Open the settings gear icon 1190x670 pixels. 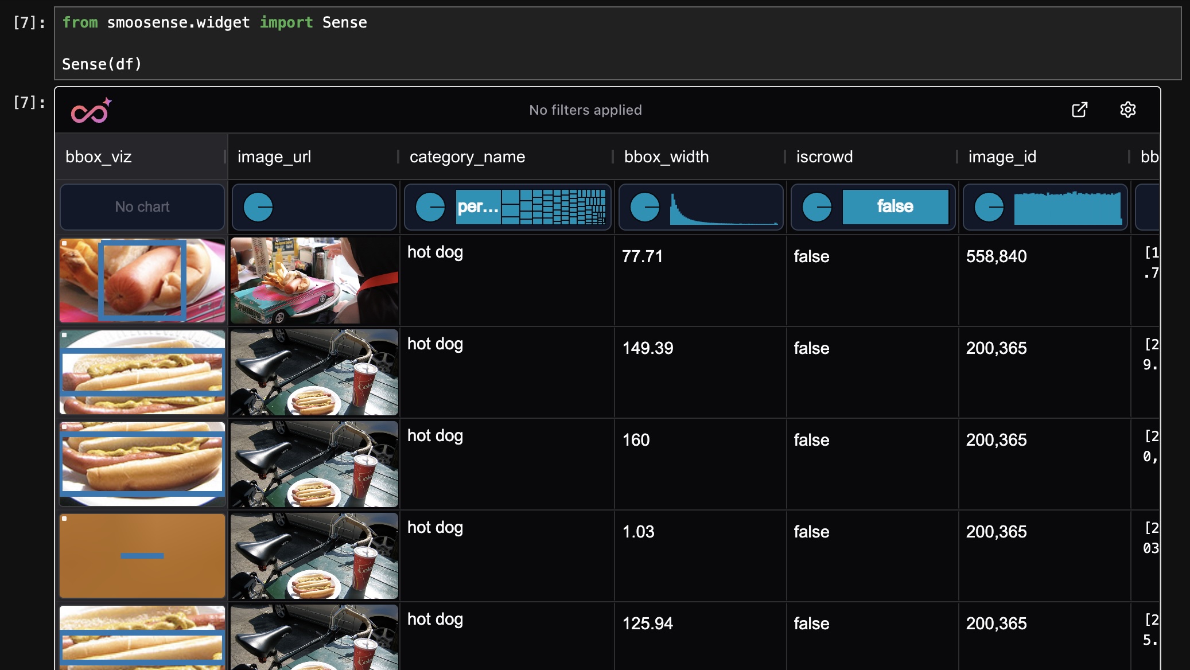(x=1127, y=110)
